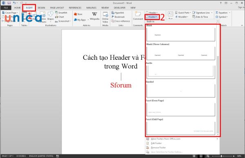Insert an Online Video
The height and width of the screenshot is (158, 245).
point(105,17)
